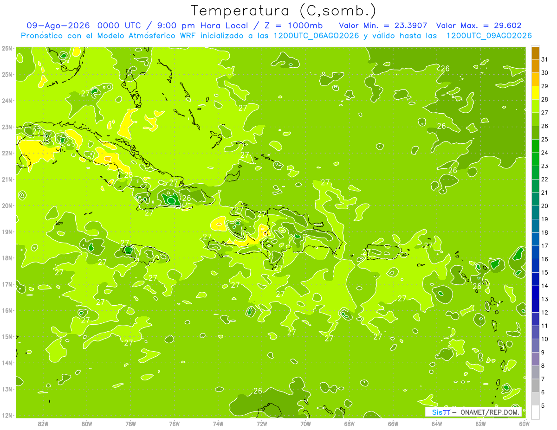
Task: Click the 25N latitude axis label
Action: pyautogui.click(x=6, y=74)
